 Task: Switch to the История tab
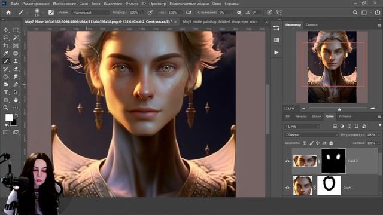pos(345,116)
